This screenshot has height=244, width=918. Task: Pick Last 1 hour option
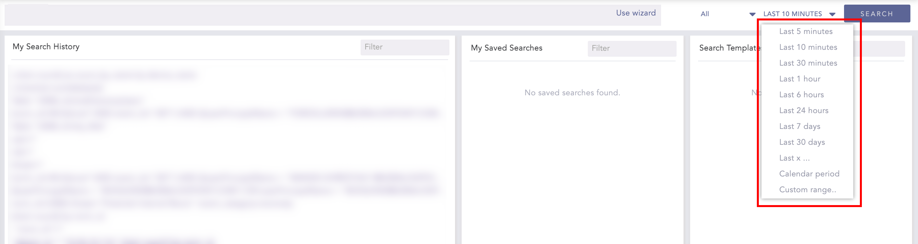point(799,78)
